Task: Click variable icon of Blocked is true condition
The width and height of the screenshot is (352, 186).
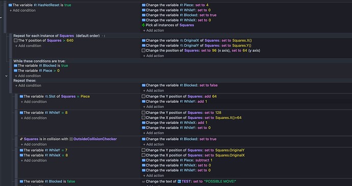Action: [15, 66]
